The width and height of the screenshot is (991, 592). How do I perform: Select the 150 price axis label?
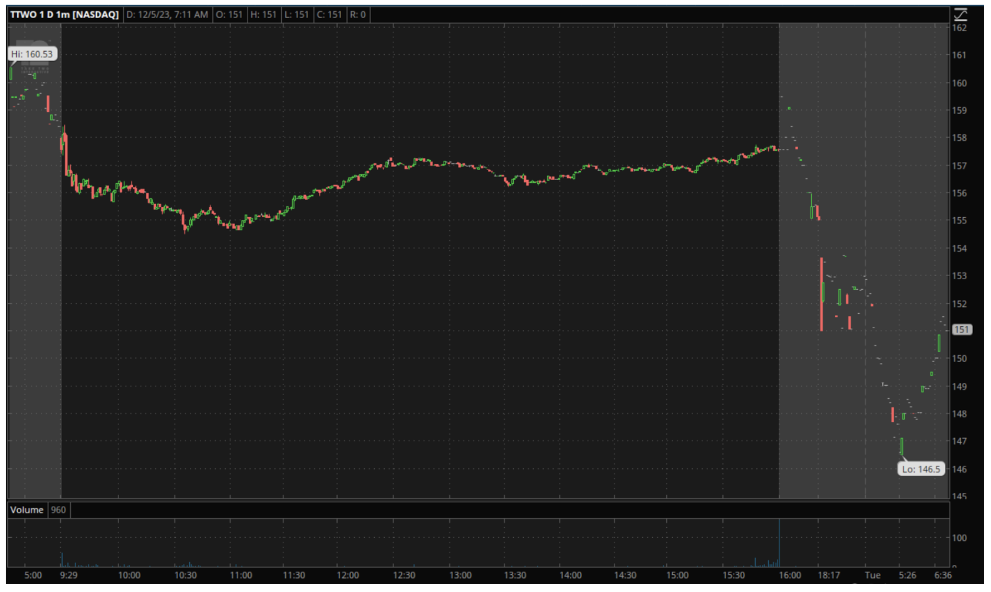pos(959,359)
